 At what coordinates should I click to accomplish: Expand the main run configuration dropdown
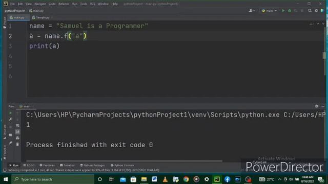pos(270,11)
